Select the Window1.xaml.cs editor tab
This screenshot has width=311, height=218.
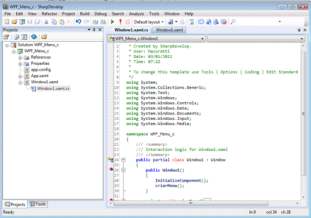coord(131,30)
